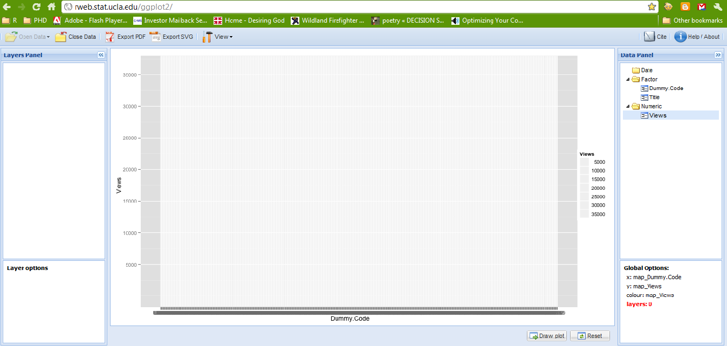727x346 pixels.
Task: Collapse the Layers Panel
Action: click(100, 55)
